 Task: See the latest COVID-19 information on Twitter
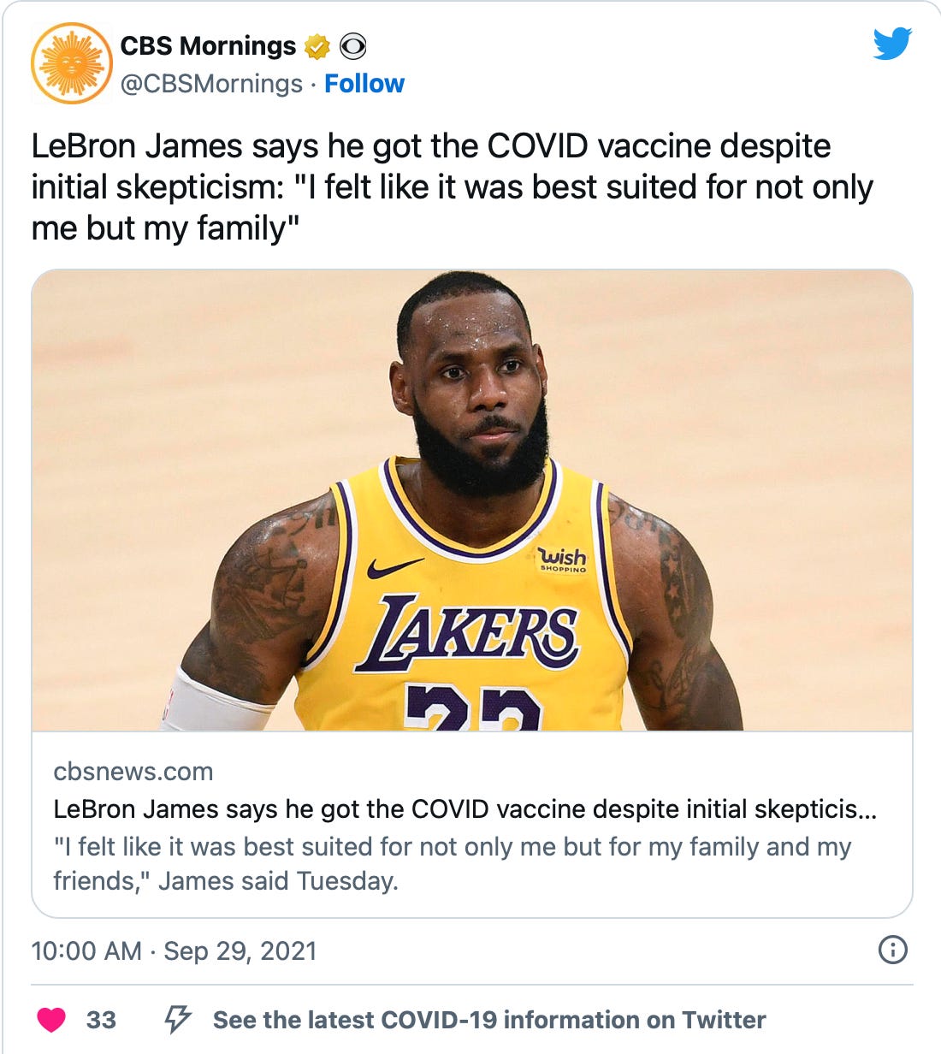pyautogui.click(x=489, y=1020)
